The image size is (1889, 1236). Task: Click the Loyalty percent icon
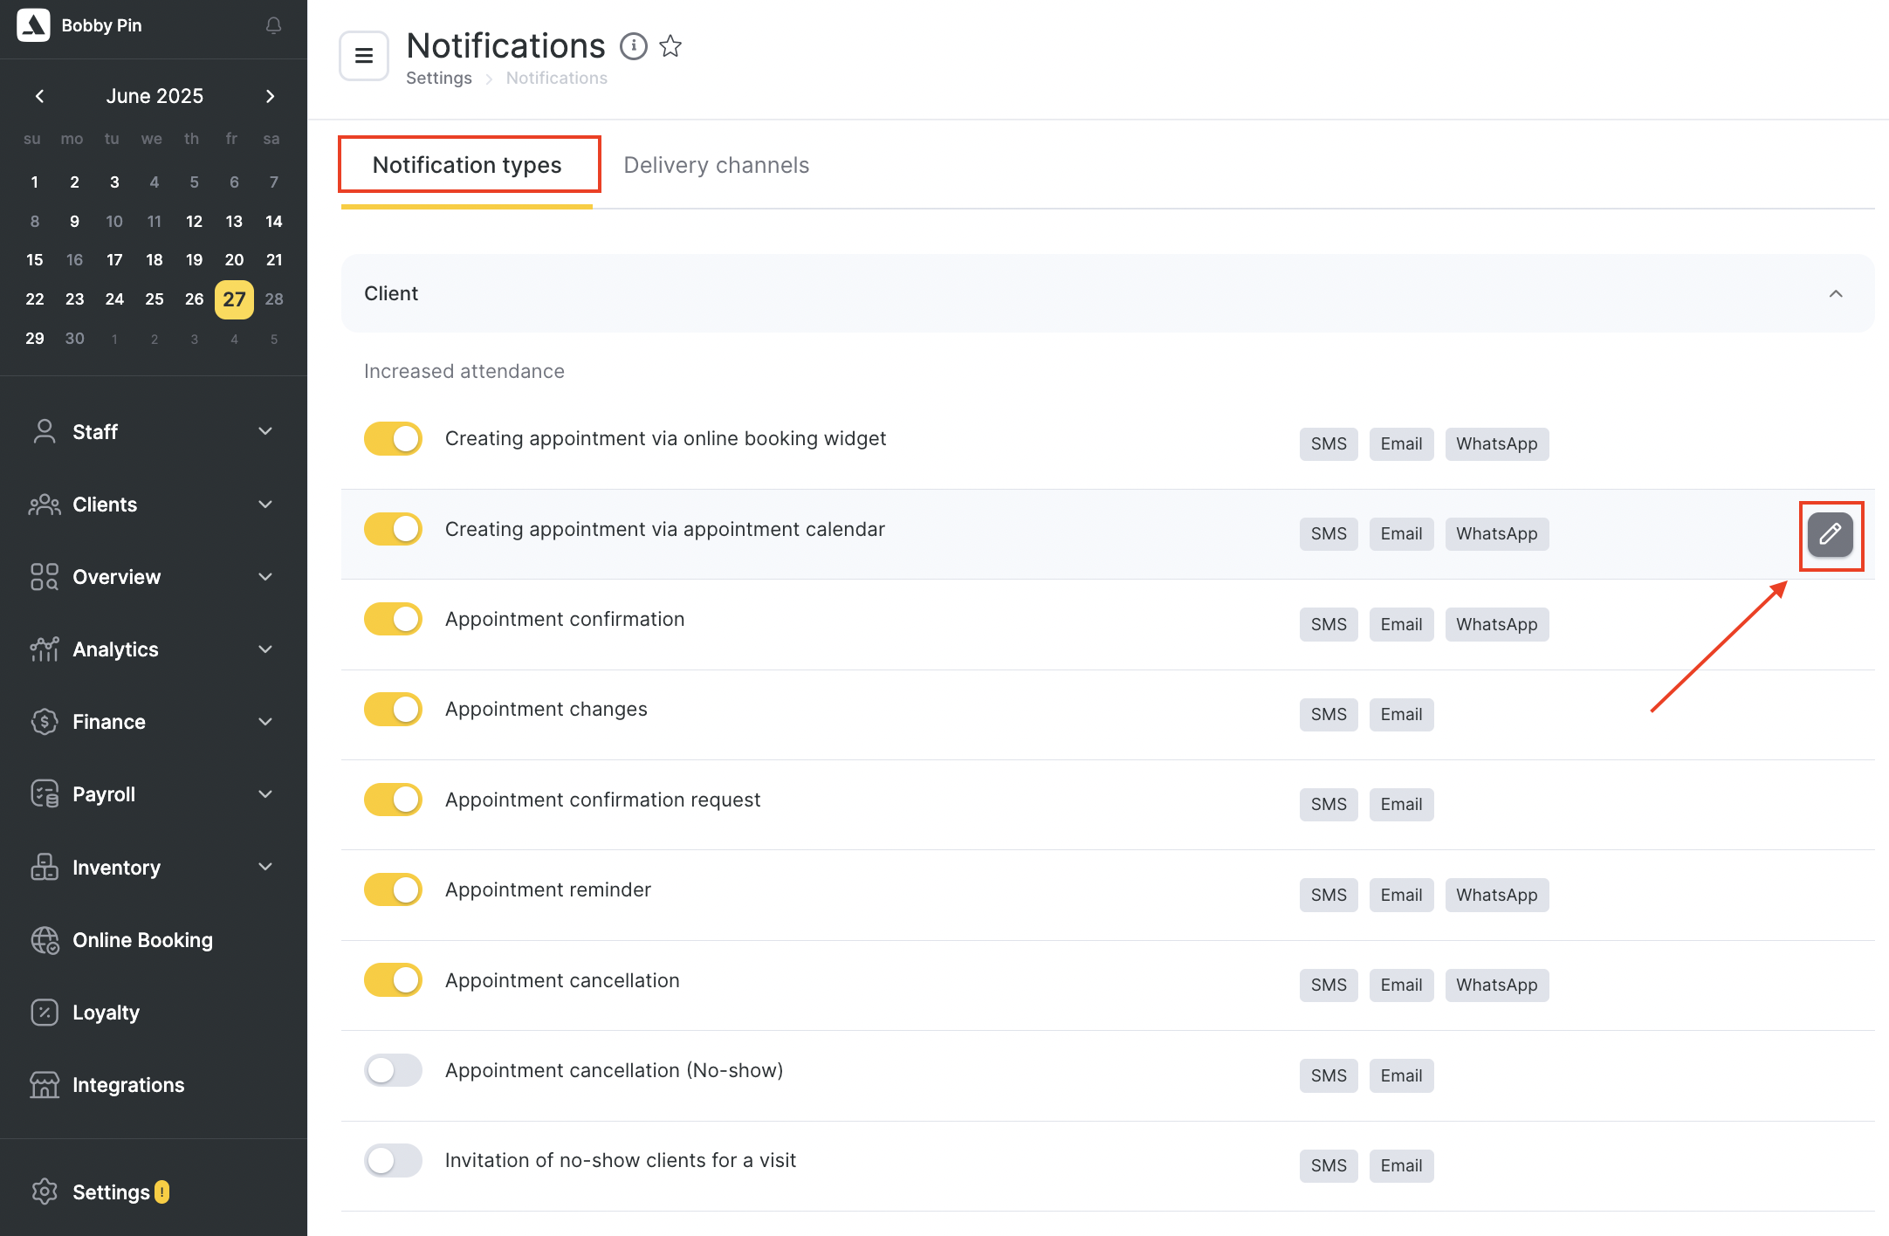coord(45,1013)
